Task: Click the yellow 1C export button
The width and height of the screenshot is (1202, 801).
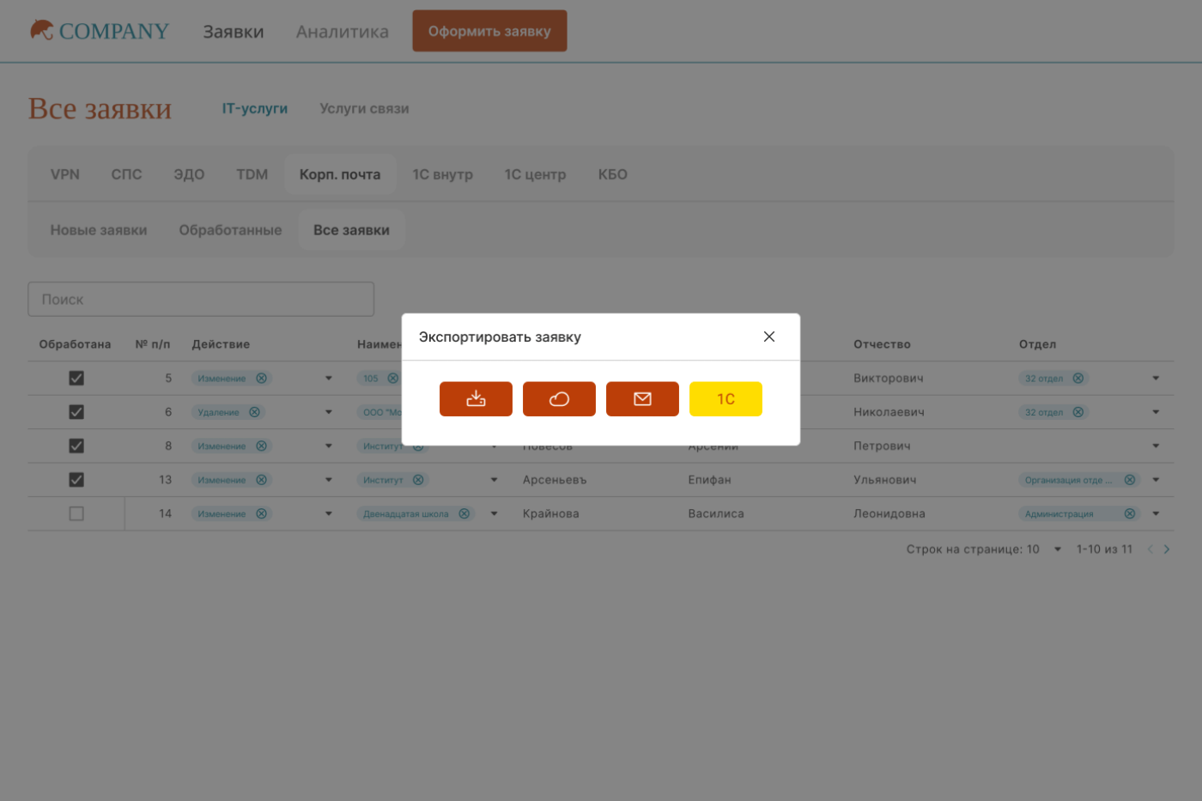Action: tap(725, 399)
